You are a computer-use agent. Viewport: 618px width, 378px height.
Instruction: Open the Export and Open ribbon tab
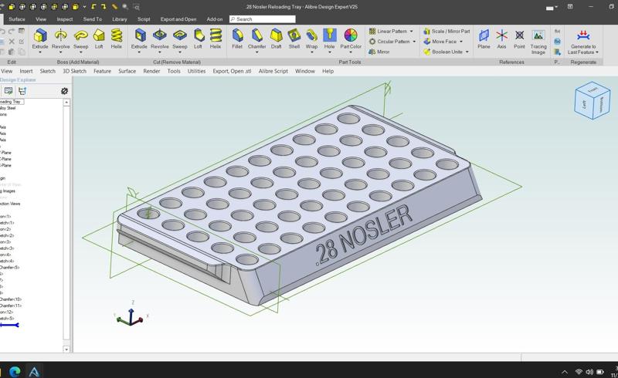(178, 19)
